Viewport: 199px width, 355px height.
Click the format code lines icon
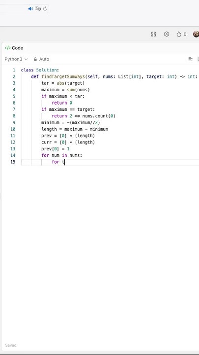coord(191,59)
